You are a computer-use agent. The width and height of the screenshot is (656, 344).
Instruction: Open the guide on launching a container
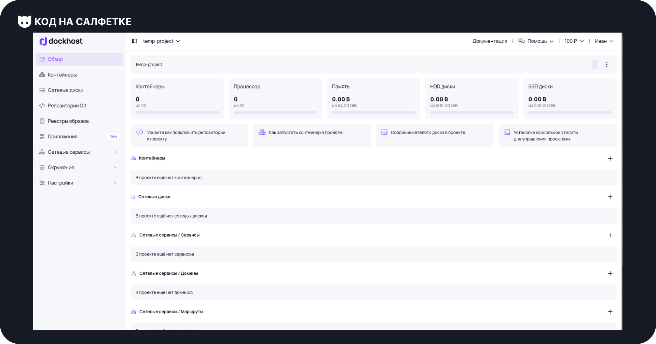(x=312, y=136)
